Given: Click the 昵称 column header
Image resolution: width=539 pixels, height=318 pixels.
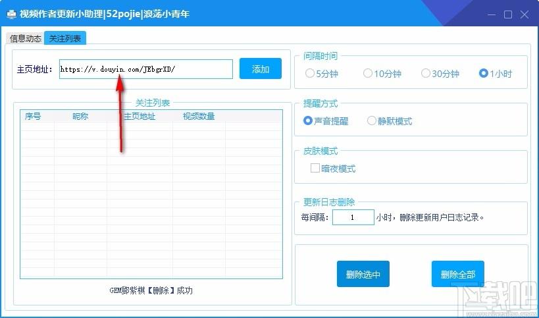Looking at the screenshot, I should pyautogui.click(x=80, y=116).
